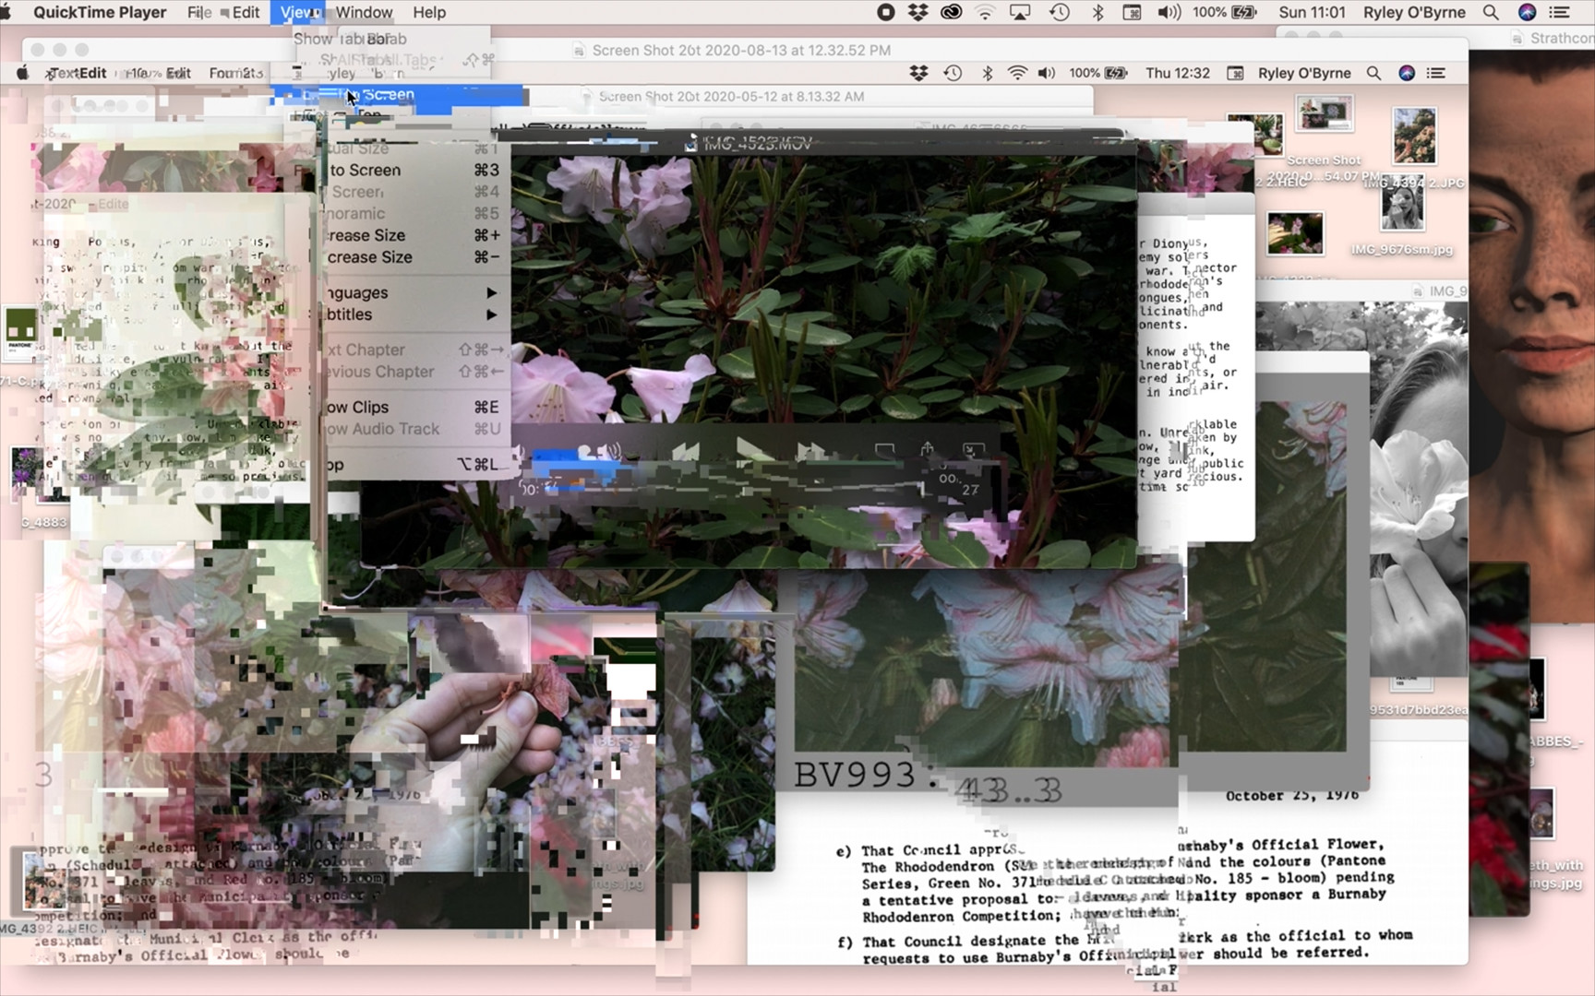Click the AirPlay icon in the player controls
This screenshot has width=1595, height=996.
click(884, 451)
